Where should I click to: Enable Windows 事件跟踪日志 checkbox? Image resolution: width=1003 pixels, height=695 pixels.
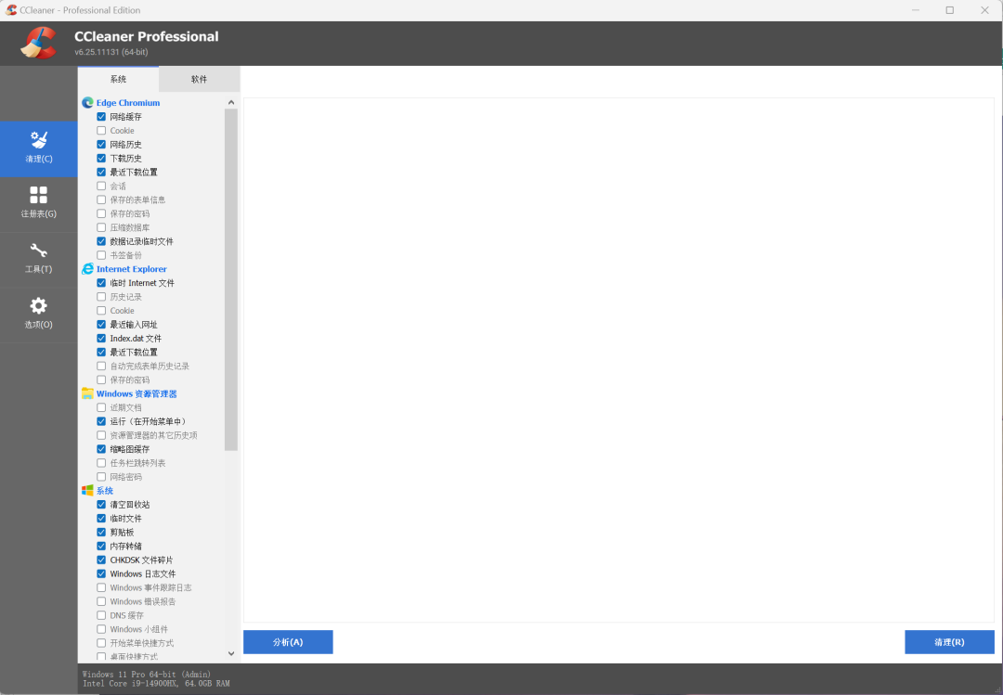click(x=101, y=587)
